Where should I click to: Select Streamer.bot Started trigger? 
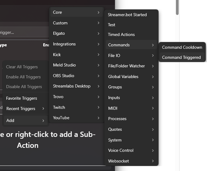pyautogui.click(x=127, y=15)
